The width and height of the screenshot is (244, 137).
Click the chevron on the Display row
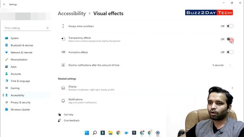(x=232, y=88)
